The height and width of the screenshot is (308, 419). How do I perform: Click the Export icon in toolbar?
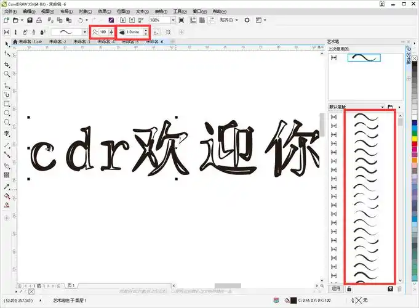(x=132, y=20)
